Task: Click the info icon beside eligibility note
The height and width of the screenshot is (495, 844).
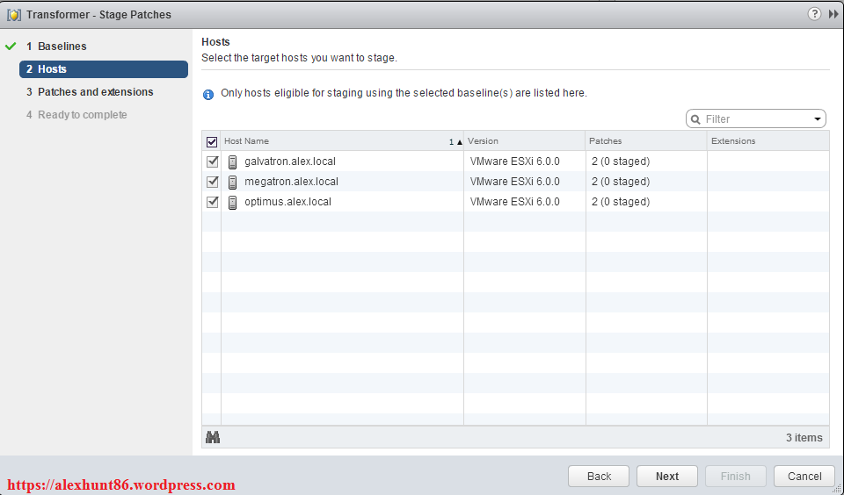Action: pos(207,95)
